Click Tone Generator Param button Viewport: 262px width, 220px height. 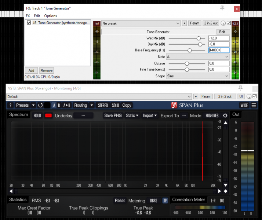[x=194, y=23]
